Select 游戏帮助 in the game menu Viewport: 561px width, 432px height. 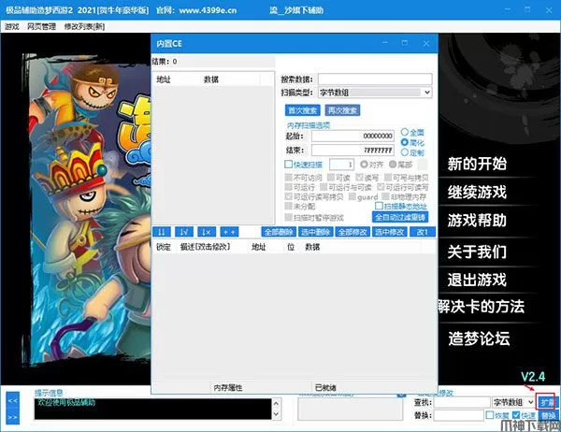[477, 220]
